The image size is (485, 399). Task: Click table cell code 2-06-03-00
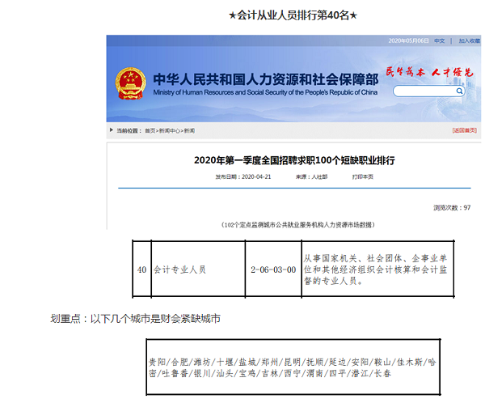(x=273, y=270)
